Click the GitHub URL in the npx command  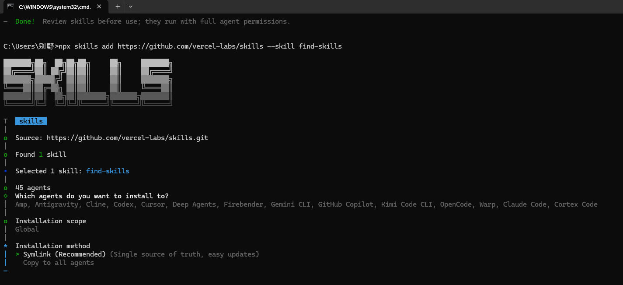[x=190, y=46]
